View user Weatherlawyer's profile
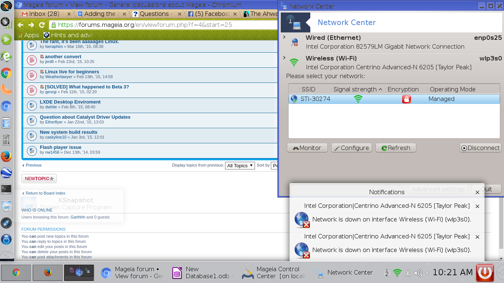 click(x=59, y=77)
